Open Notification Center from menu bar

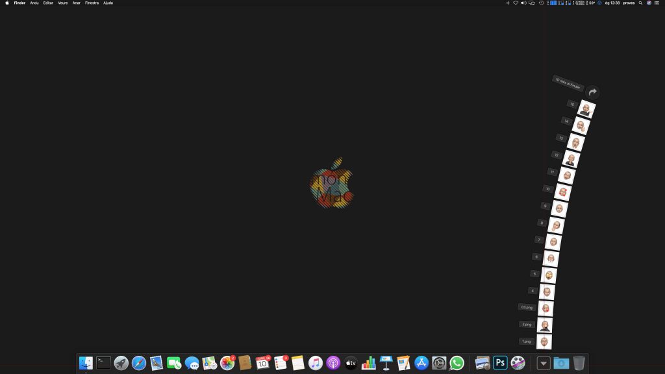658,3
